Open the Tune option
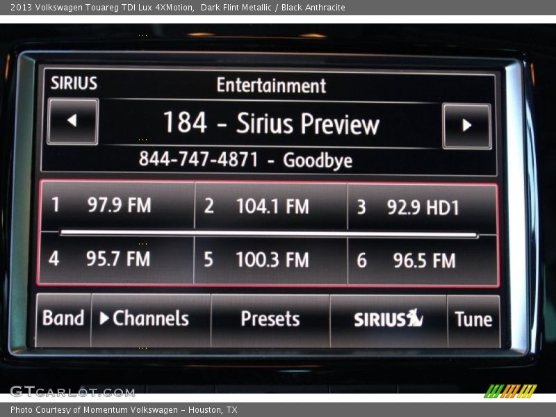This screenshot has width=556, height=417. pos(473,320)
